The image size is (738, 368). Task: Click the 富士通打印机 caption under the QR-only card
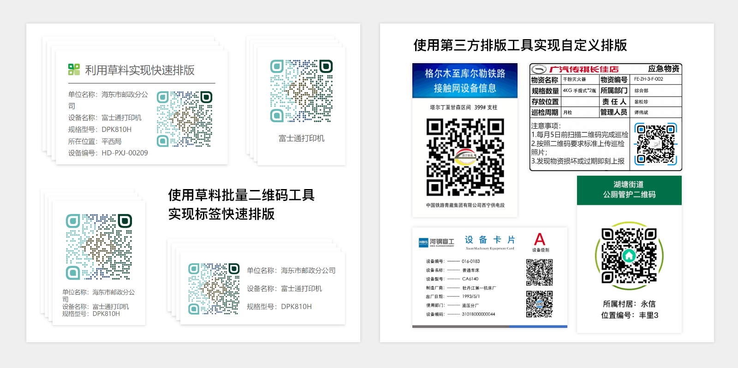[302, 138]
